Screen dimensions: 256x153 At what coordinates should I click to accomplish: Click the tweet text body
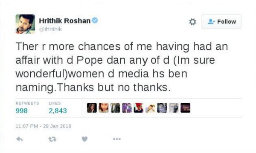click(x=122, y=67)
